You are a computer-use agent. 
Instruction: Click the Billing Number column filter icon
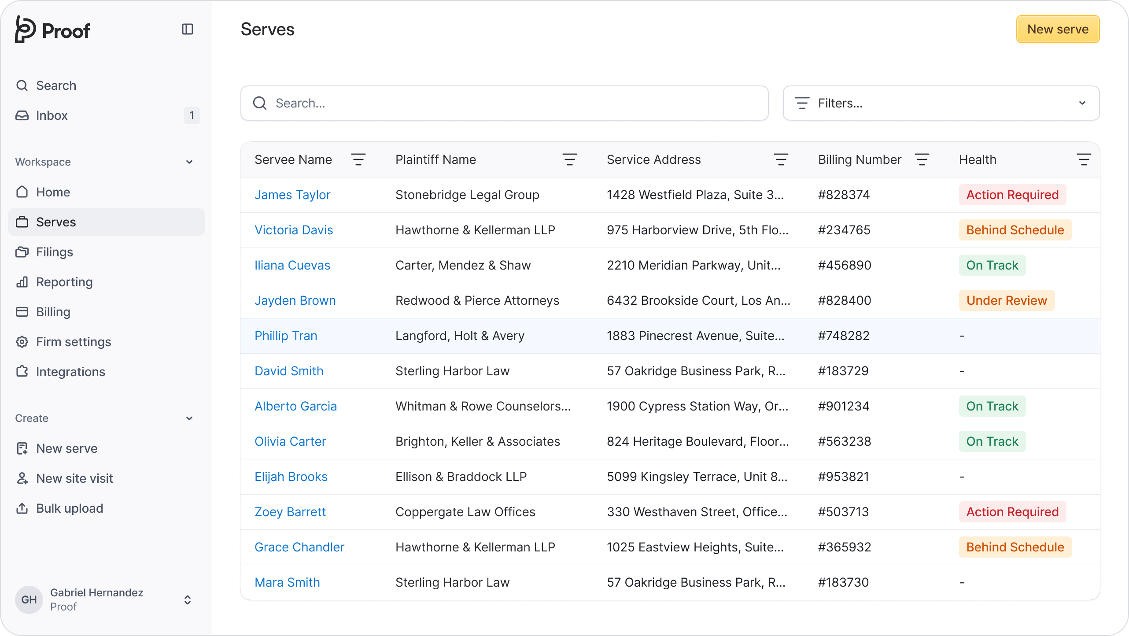(x=922, y=159)
